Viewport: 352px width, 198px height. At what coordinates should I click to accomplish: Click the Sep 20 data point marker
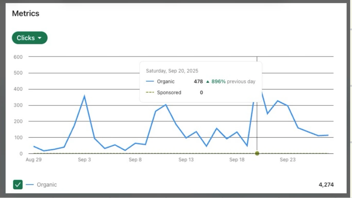click(257, 153)
